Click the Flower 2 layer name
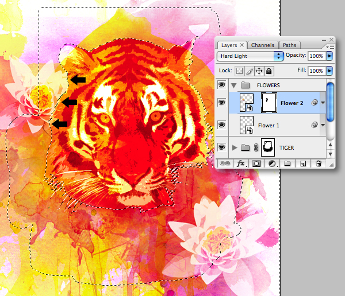Screen dimensions: 345x296 (292, 103)
